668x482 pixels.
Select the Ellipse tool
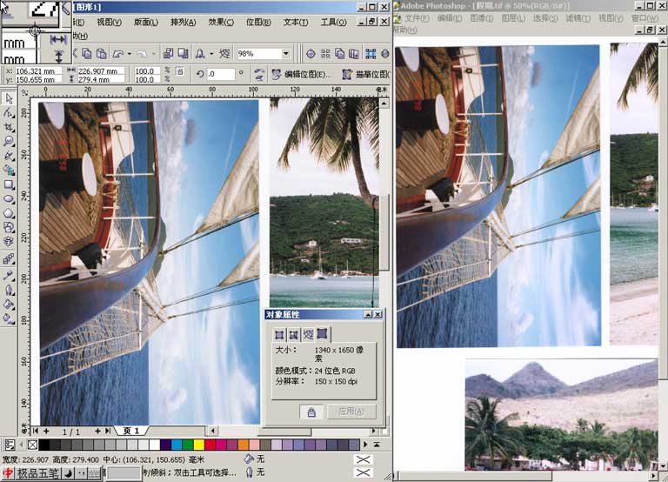click(9, 199)
